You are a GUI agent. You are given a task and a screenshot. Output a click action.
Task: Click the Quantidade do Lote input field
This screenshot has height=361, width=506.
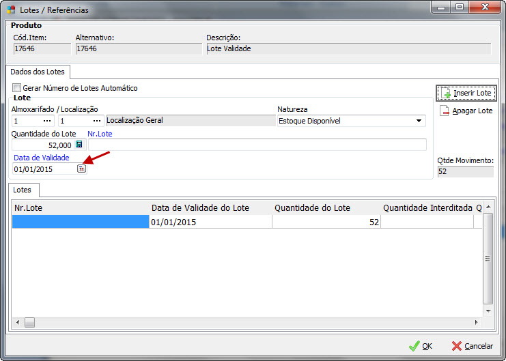tap(42, 145)
